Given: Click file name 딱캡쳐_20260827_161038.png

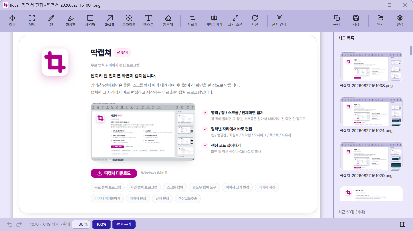Looking at the screenshot, I should 366,86.
